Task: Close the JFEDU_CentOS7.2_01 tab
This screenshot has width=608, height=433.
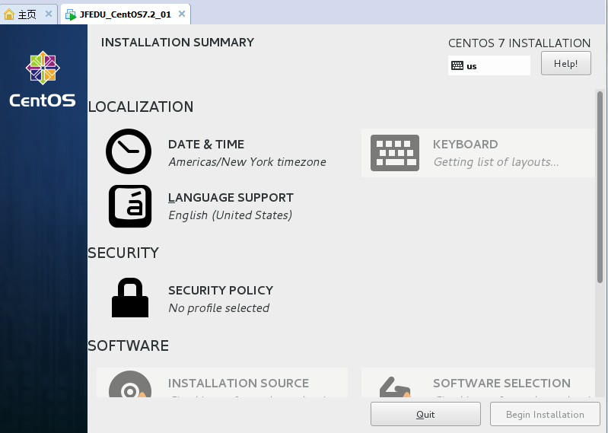Action: tap(181, 14)
